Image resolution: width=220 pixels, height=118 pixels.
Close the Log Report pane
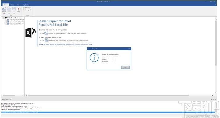[x=216, y=99]
